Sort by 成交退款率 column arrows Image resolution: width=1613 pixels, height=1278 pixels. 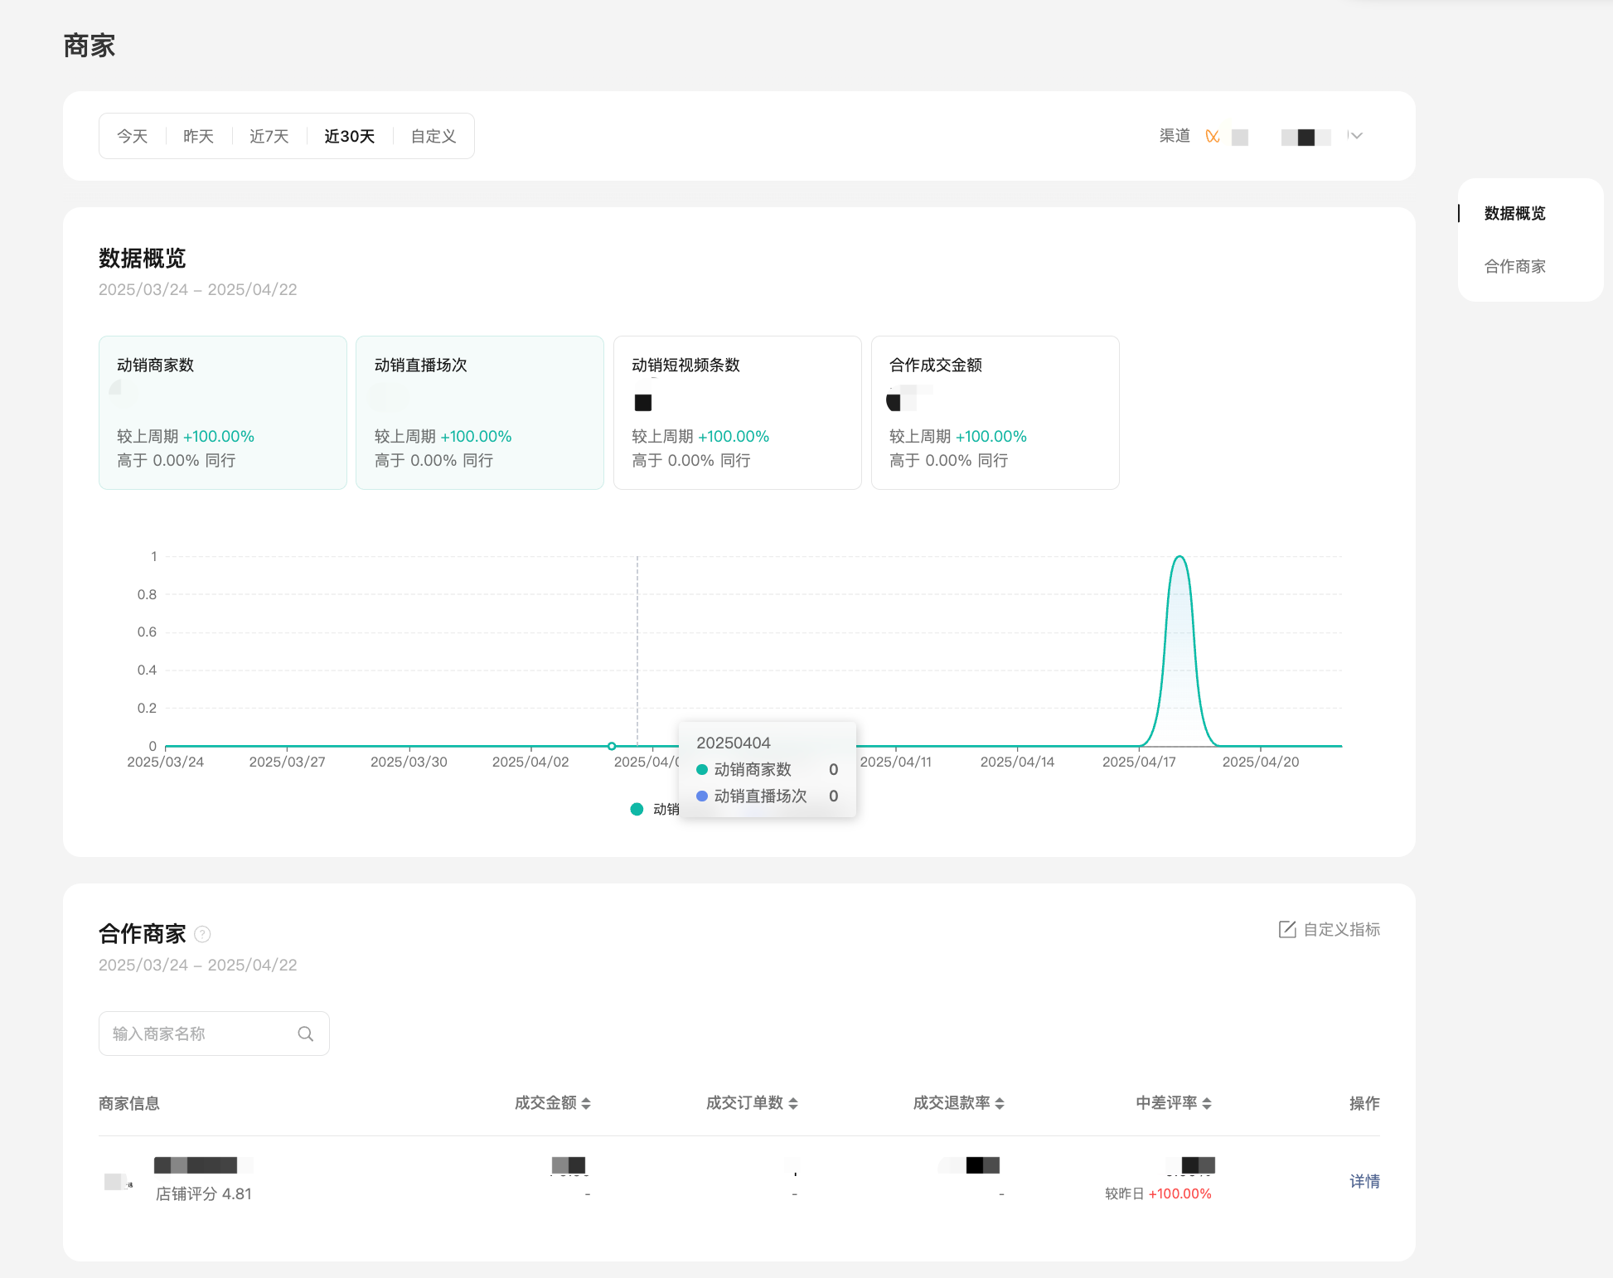(x=1000, y=1103)
